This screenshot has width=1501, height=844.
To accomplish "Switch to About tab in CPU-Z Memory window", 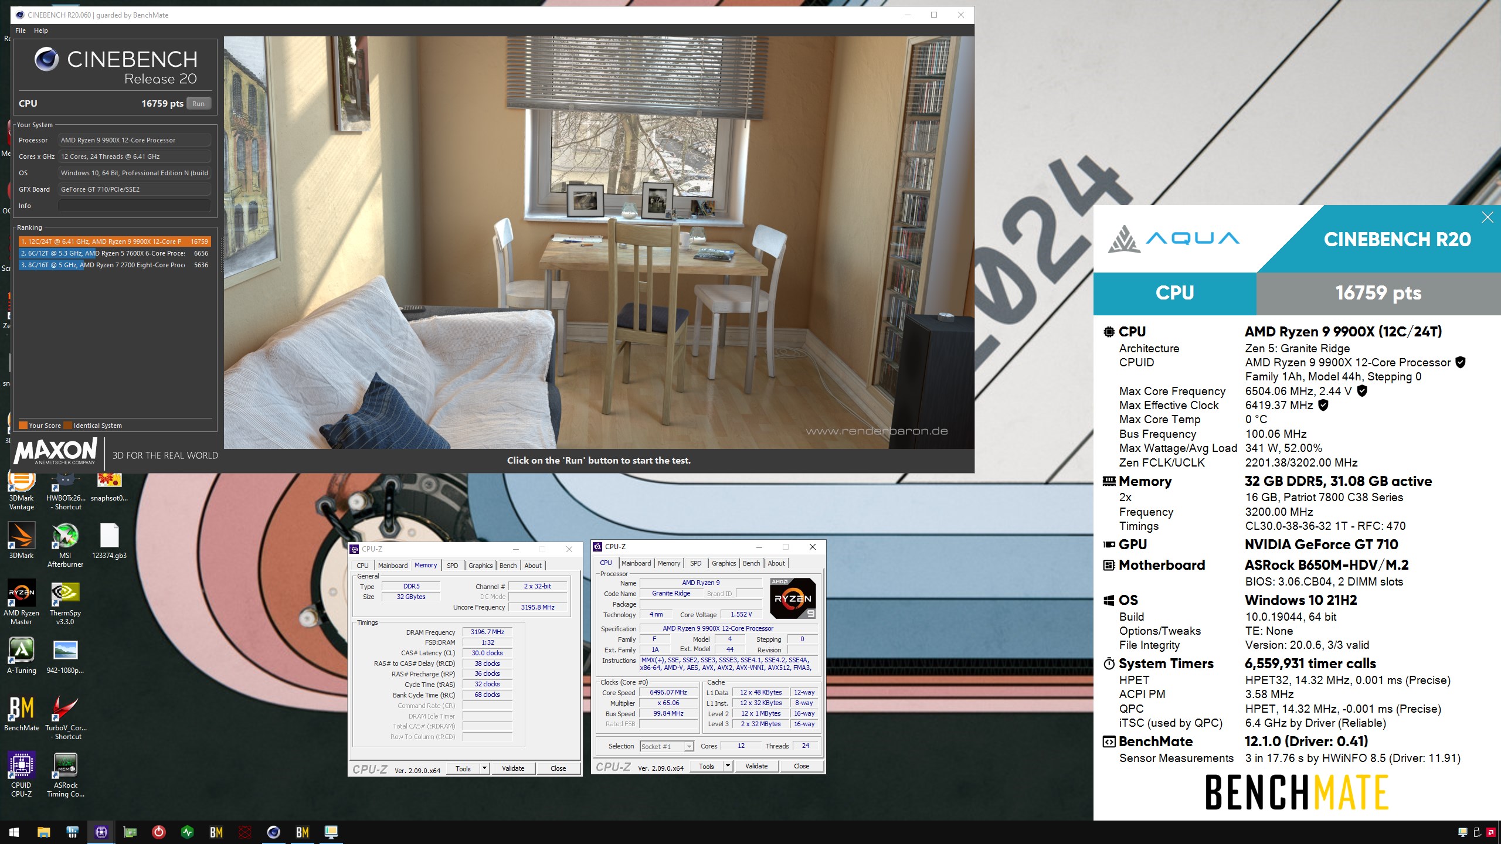I will pos(533,566).
